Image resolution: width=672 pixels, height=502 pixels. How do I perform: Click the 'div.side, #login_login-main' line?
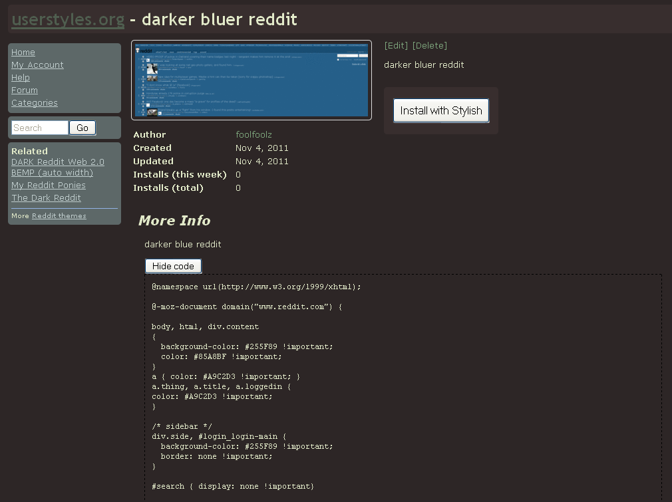tap(219, 436)
